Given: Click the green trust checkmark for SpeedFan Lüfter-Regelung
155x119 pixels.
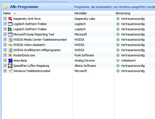Looking at the screenshot, I should 118,66.
